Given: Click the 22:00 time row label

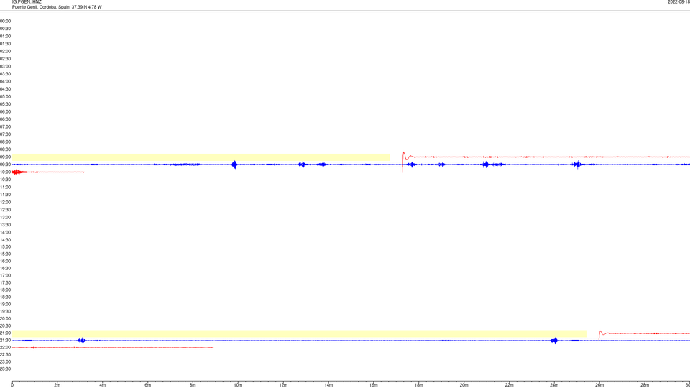Looking at the screenshot, I should tap(5, 348).
